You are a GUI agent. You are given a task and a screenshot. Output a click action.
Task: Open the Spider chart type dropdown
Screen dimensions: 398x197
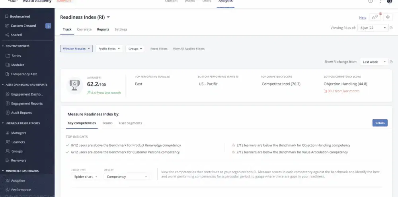coord(86,176)
